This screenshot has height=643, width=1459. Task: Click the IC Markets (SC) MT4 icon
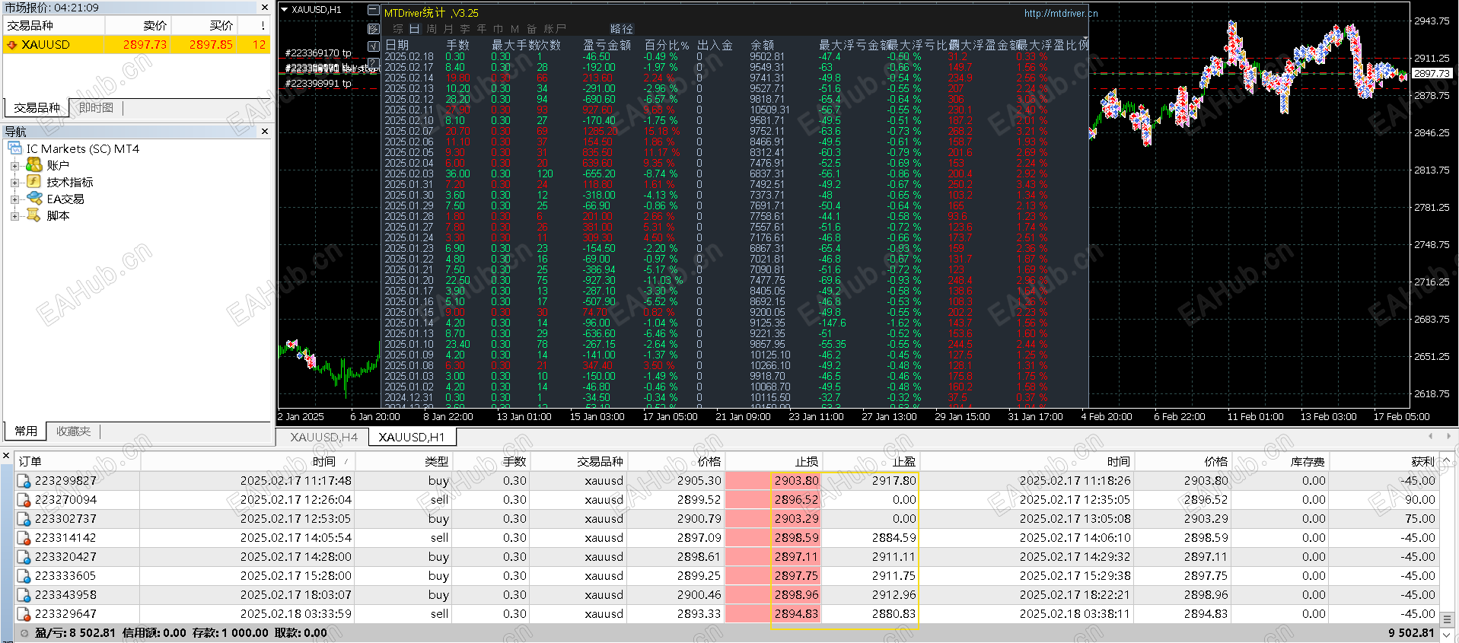(14, 148)
